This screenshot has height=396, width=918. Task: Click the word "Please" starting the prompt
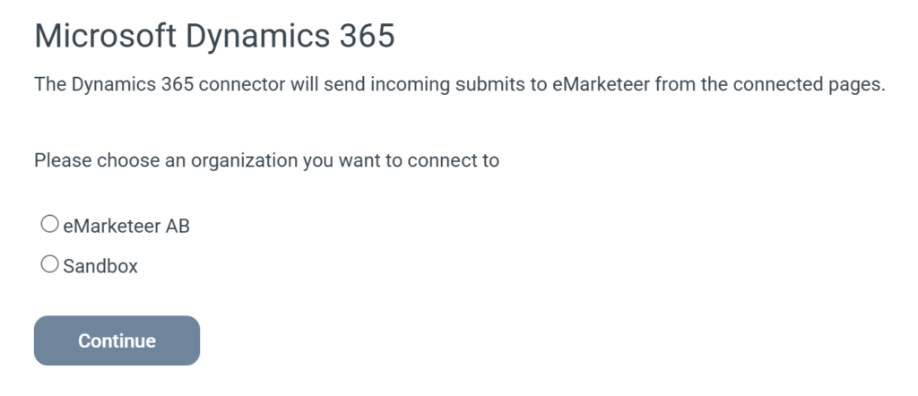click(62, 161)
